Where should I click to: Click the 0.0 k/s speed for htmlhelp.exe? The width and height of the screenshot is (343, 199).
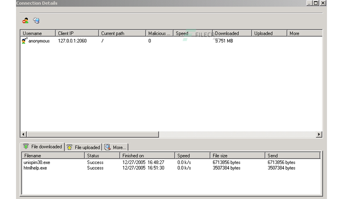tap(184, 168)
